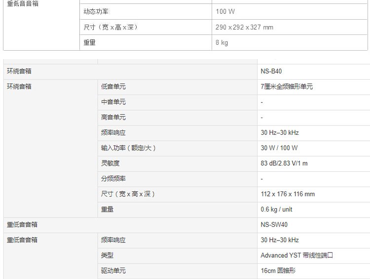Click the NS-B40 model value
The image size is (370, 279).
coord(271,71)
